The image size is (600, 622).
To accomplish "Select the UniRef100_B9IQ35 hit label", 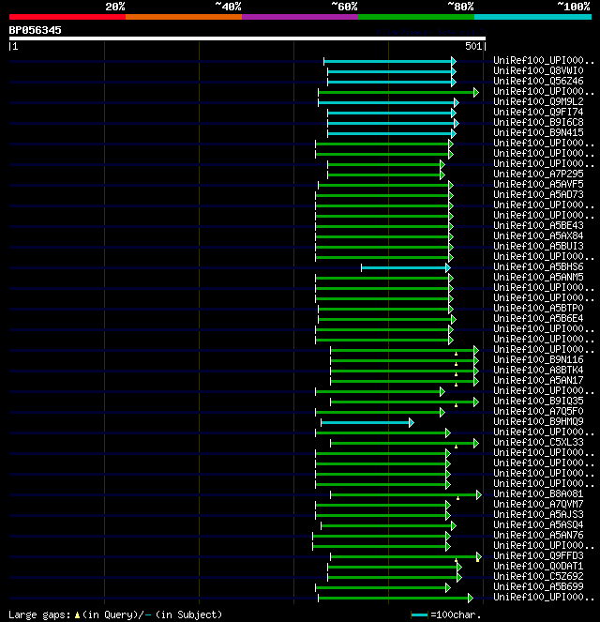I will pos(538,401).
